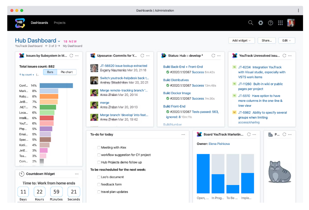Click the Ruby... 8% orange bar

(49, 97)
